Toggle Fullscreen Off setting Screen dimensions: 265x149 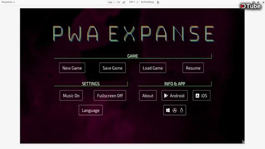(x=110, y=96)
